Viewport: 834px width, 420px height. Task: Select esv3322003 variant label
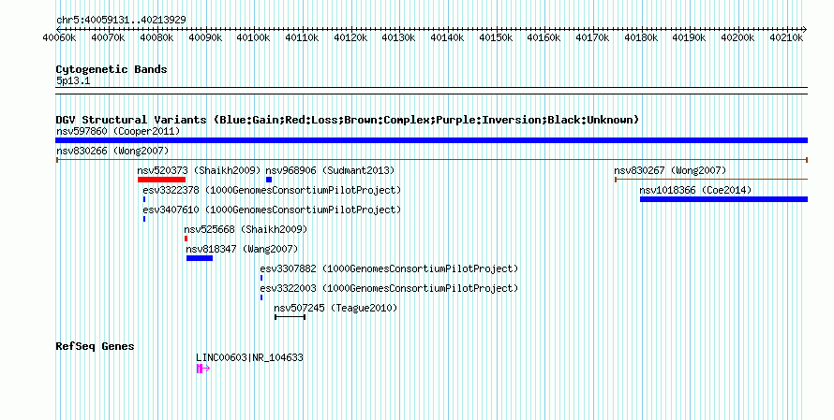(x=389, y=288)
